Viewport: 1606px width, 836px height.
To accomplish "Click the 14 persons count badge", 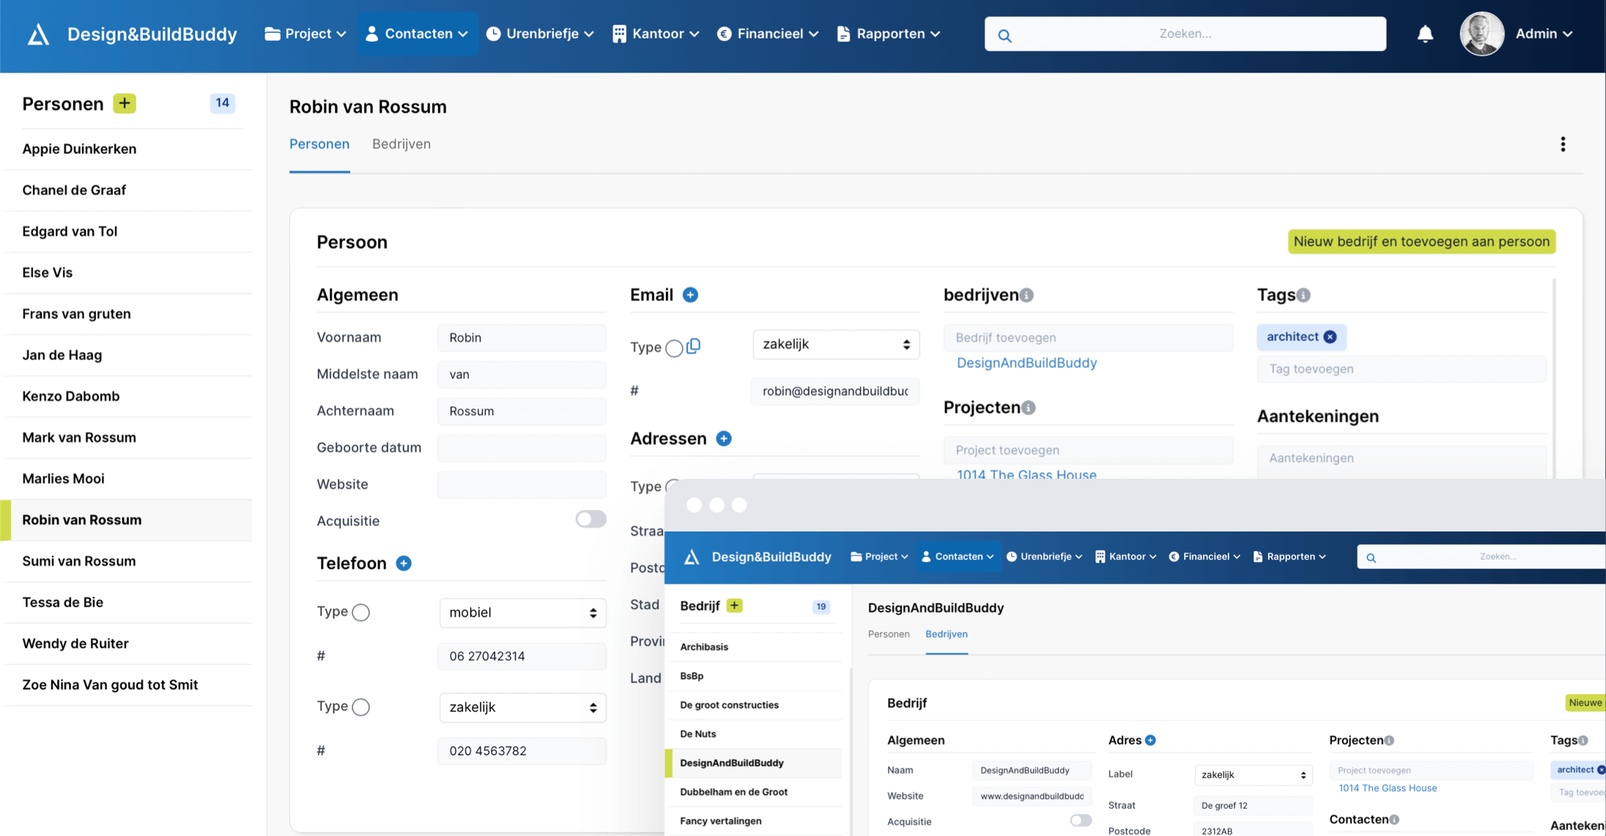I will pyautogui.click(x=222, y=103).
